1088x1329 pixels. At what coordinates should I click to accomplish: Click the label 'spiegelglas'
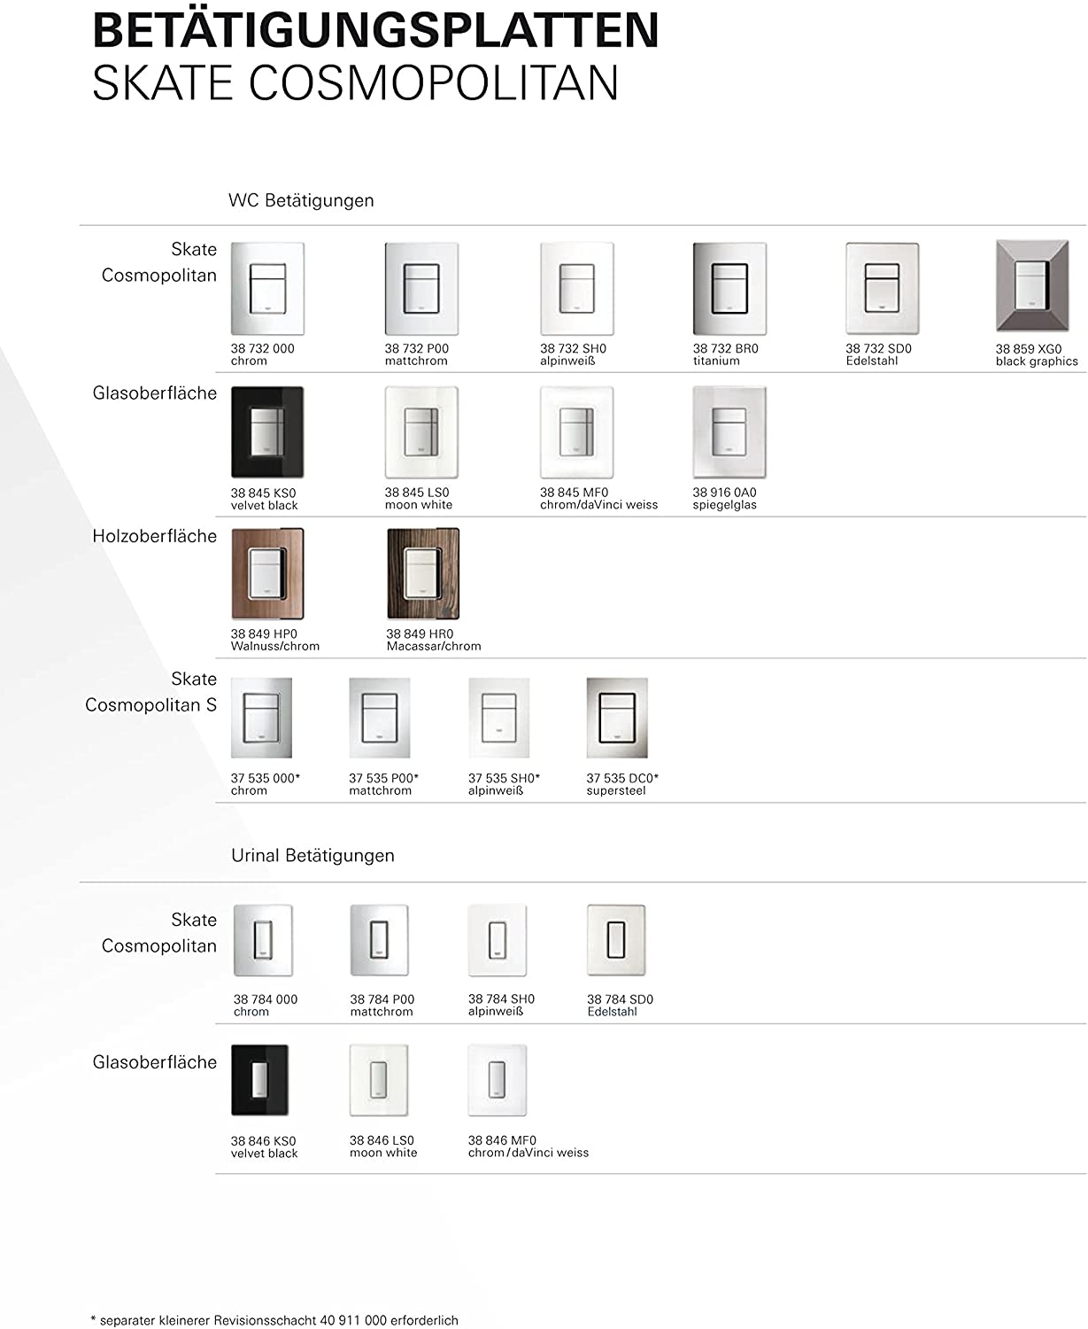click(x=725, y=505)
